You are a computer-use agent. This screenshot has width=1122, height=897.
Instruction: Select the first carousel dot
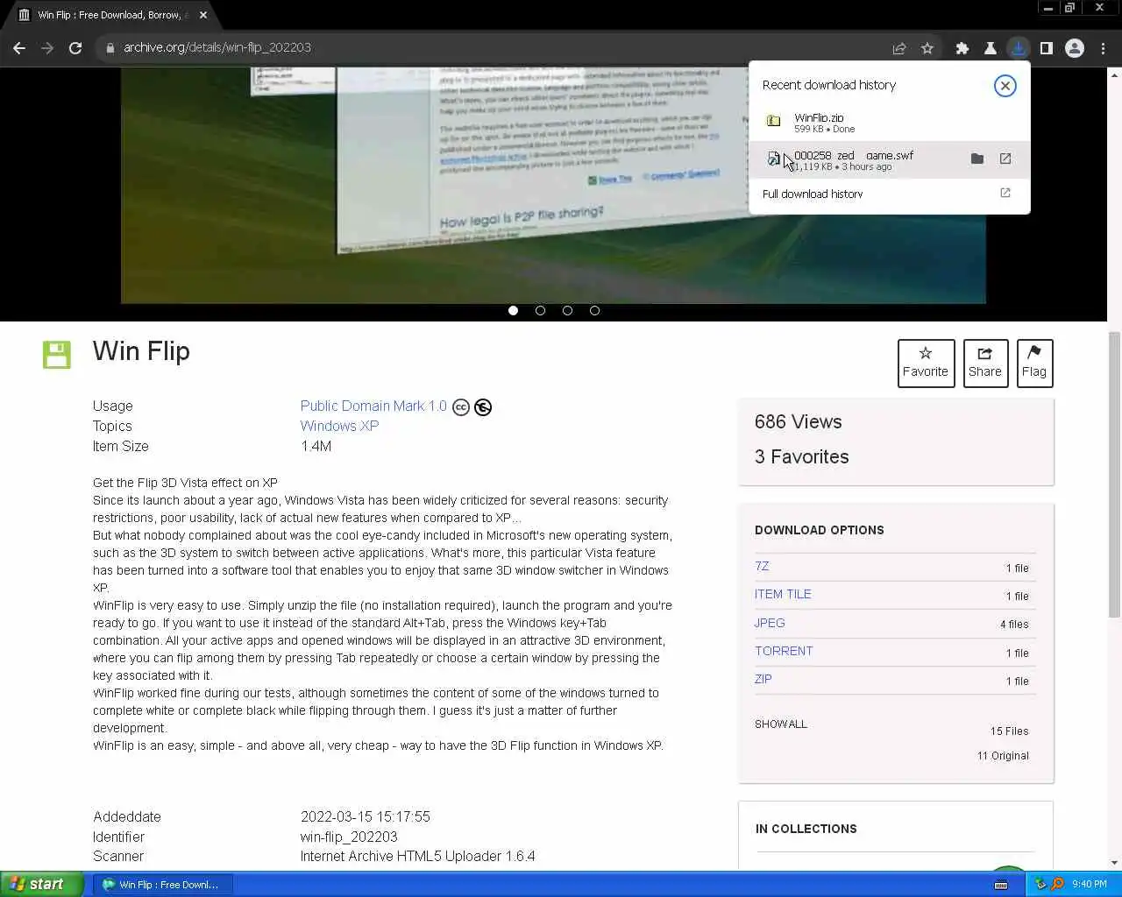[514, 310]
